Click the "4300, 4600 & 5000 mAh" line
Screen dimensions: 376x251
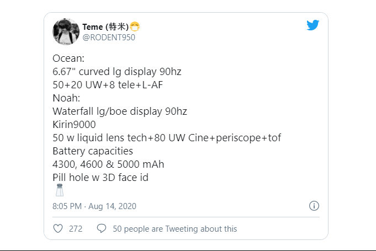[108, 164]
